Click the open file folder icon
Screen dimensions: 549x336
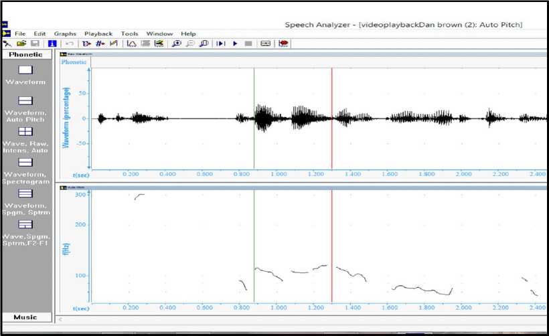(21, 44)
